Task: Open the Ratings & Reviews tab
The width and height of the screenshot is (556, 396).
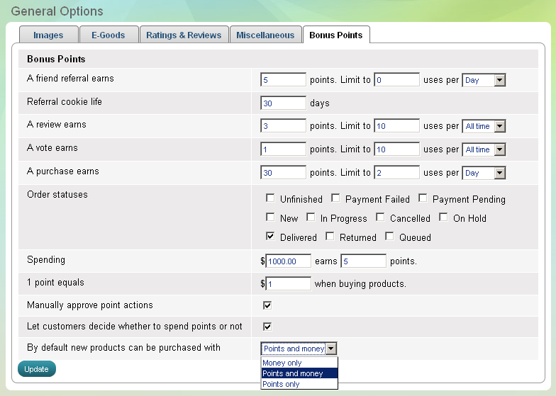Action: tap(184, 35)
